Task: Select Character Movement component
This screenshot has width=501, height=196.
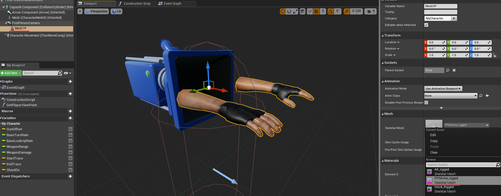Action: (41, 35)
